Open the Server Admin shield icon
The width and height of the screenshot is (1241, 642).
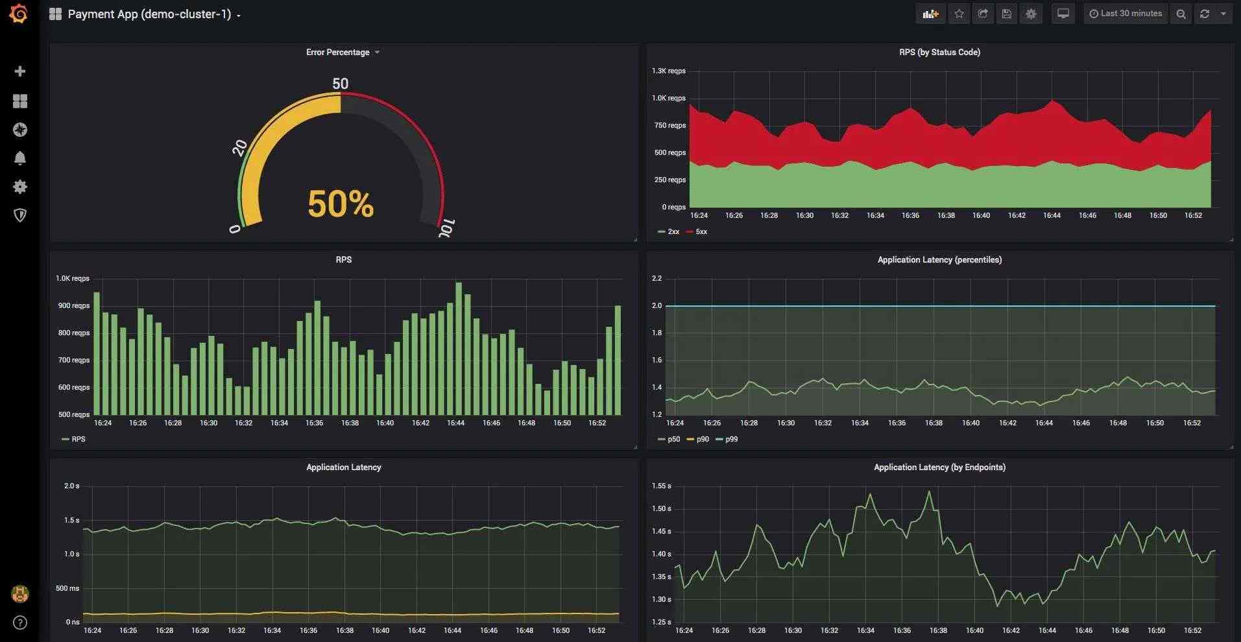pyautogui.click(x=20, y=215)
